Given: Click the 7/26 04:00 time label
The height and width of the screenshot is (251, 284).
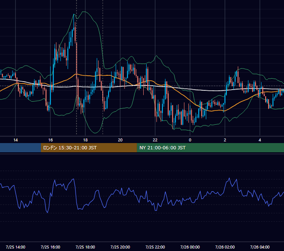Looking at the screenshot, I should pyautogui.click(x=260, y=247).
